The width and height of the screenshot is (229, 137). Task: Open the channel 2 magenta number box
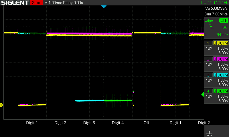pyautogui.click(x=208, y=59)
